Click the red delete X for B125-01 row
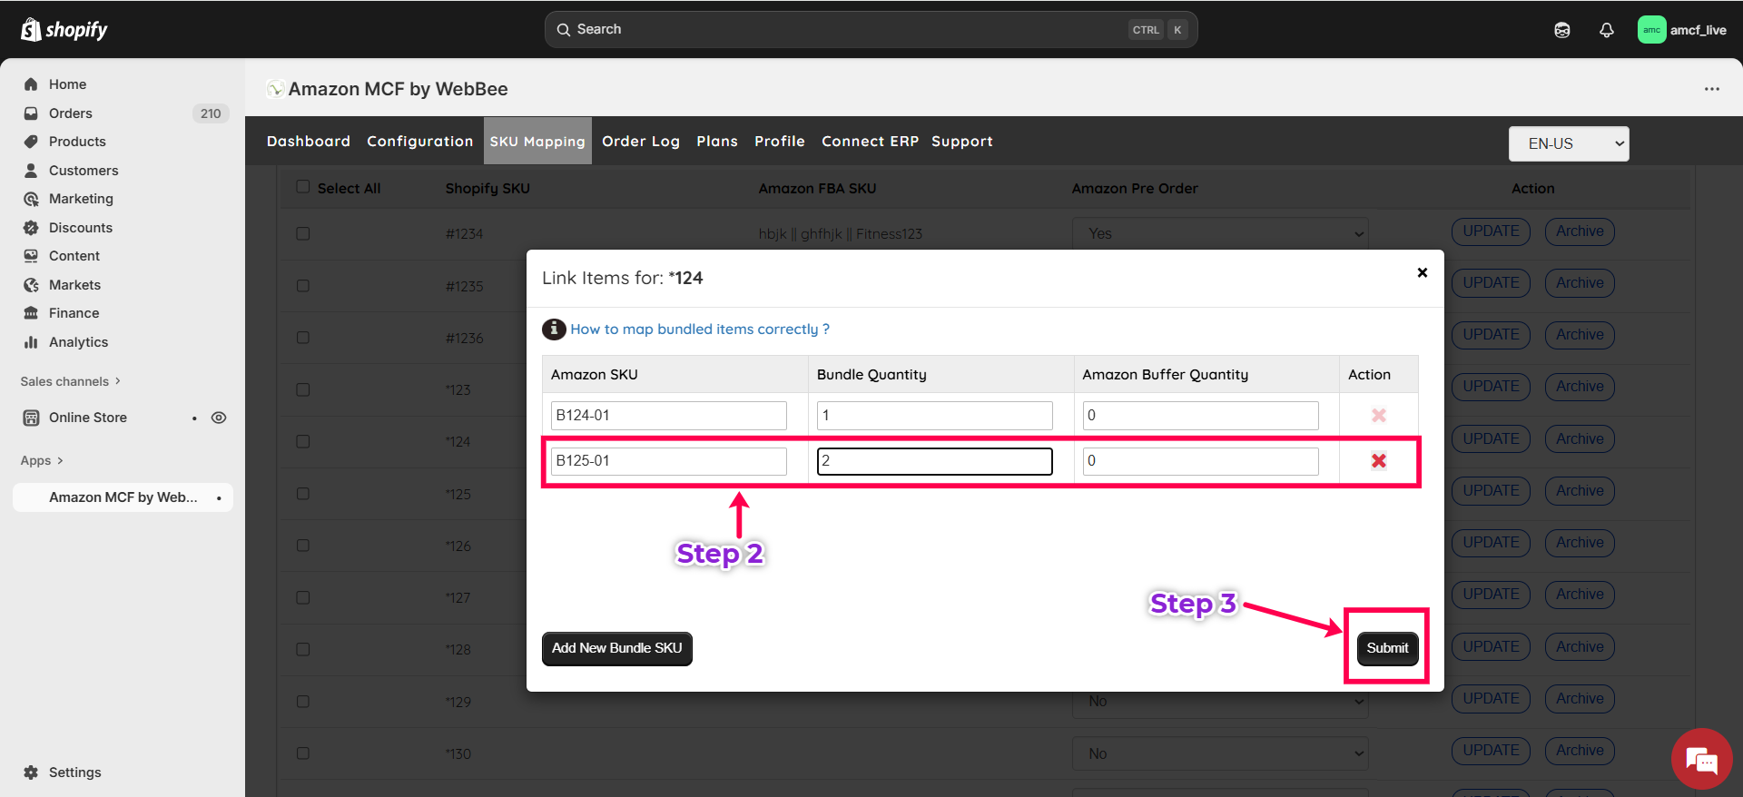The width and height of the screenshot is (1743, 797). 1378,461
